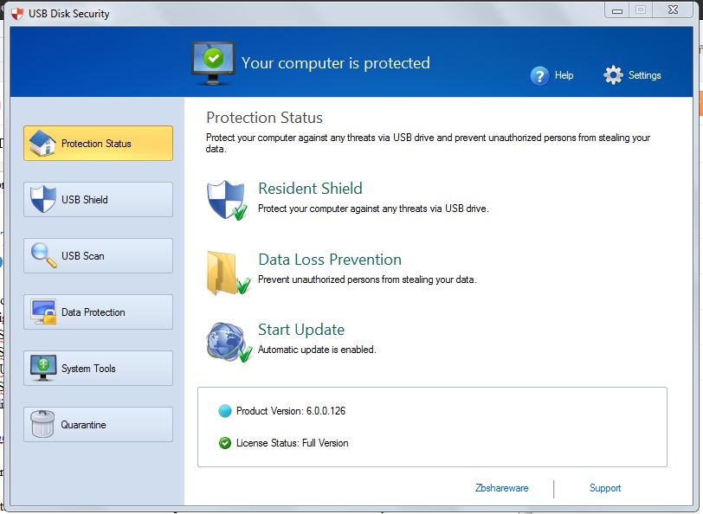This screenshot has height=514, width=703.
Task: Click 'Your computer is protected' header text
Action: pyautogui.click(x=336, y=63)
